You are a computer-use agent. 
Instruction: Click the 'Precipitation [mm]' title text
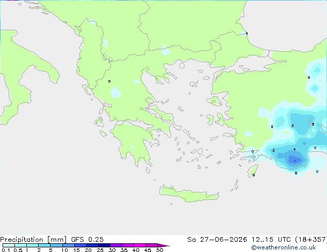pos(33,240)
